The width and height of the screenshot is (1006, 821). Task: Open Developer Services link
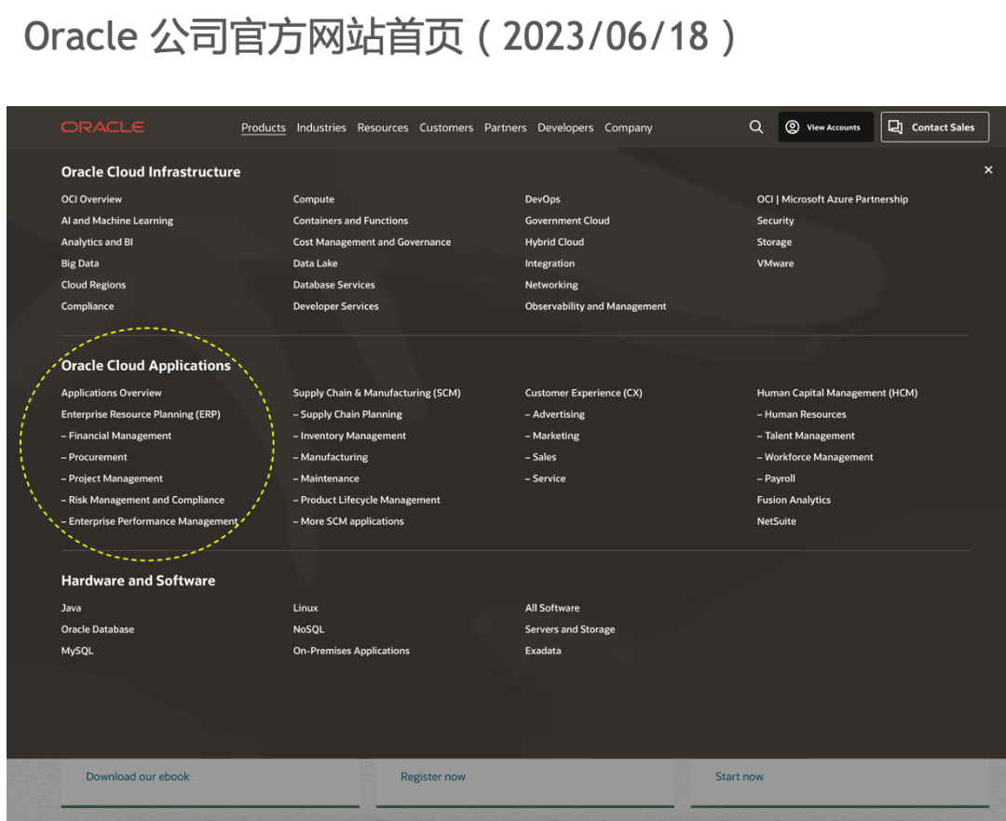point(336,306)
